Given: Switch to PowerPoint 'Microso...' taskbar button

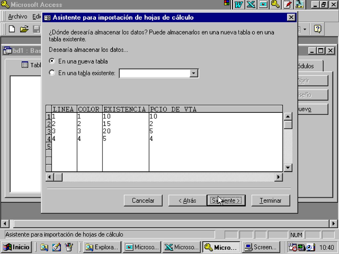Looking at the screenshot, I should [x=142, y=247].
